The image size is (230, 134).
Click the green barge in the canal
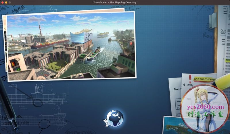[x=93, y=54]
